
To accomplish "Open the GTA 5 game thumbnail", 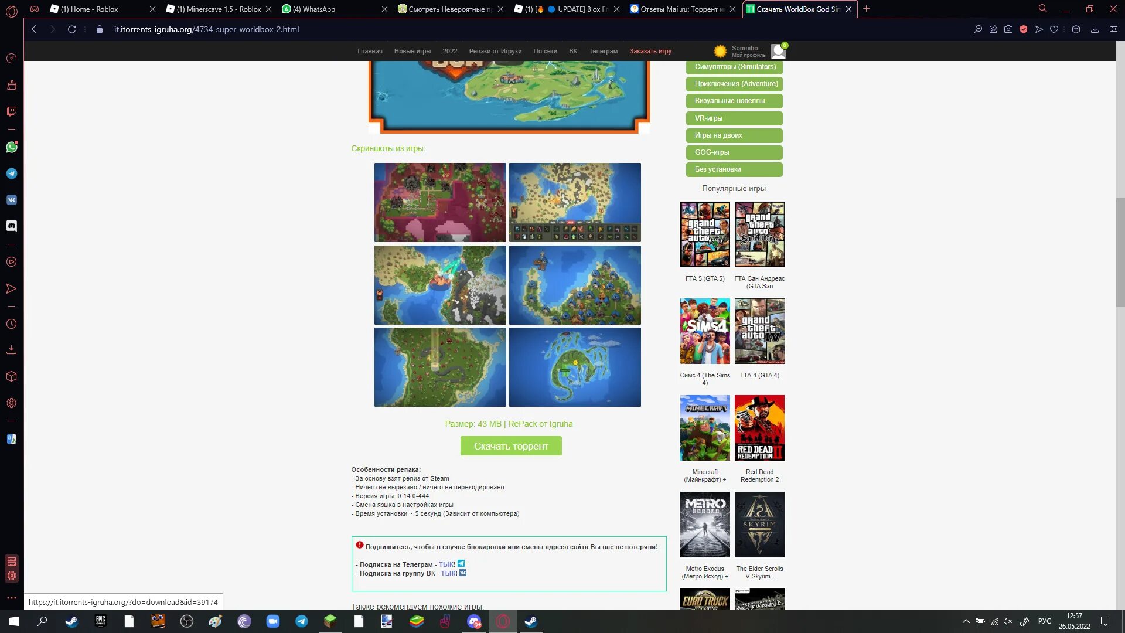I will (x=705, y=234).
